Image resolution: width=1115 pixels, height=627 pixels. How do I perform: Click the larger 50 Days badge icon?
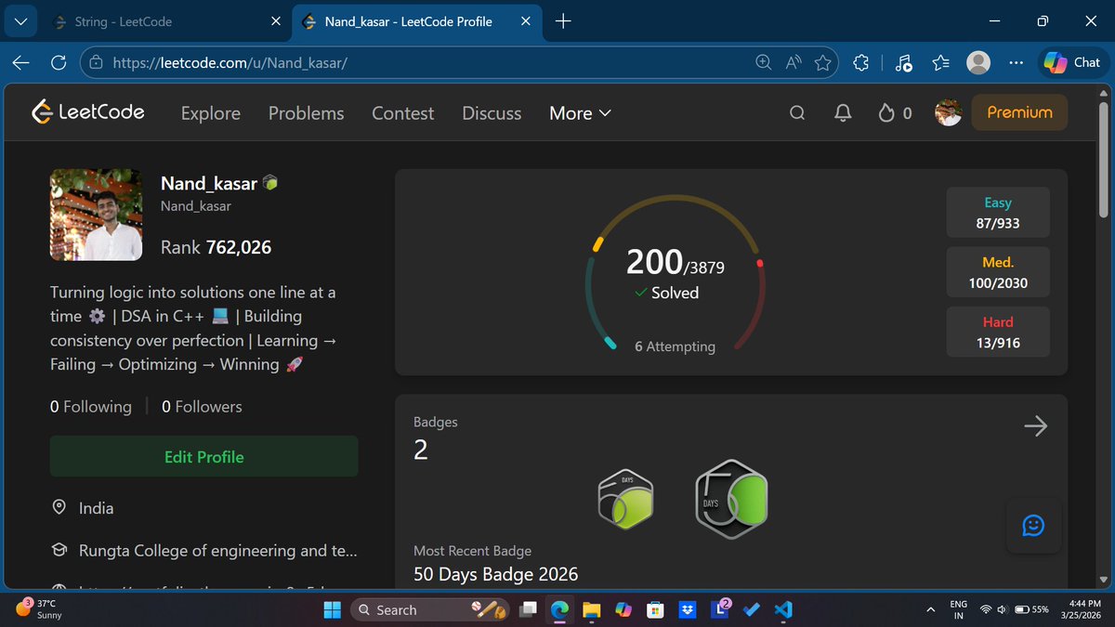pos(731,499)
